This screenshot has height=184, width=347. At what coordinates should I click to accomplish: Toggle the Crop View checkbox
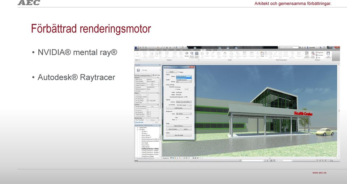pos(147,95)
